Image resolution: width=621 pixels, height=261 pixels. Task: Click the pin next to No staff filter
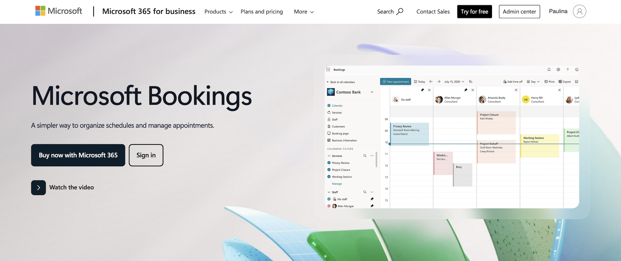point(372,199)
